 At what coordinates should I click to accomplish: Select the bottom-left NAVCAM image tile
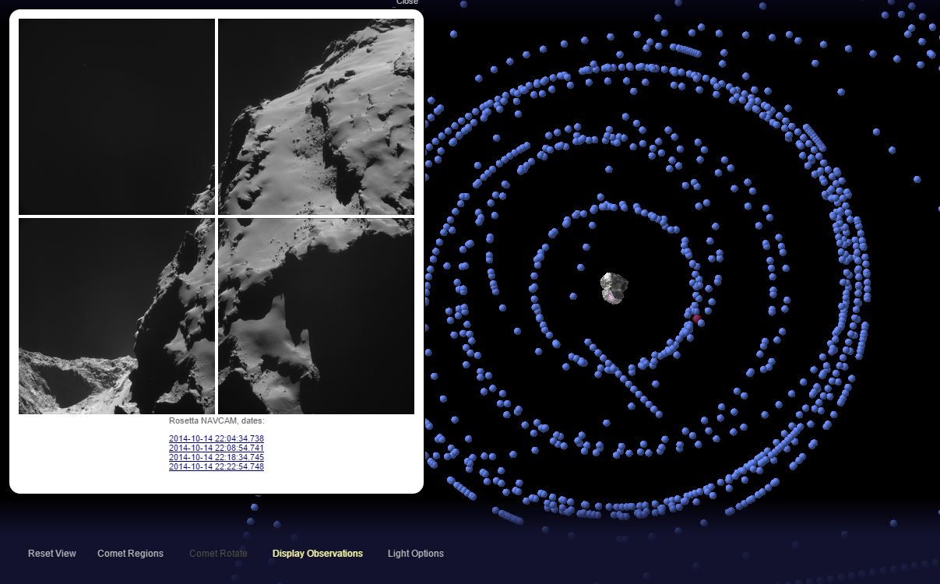tap(117, 316)
